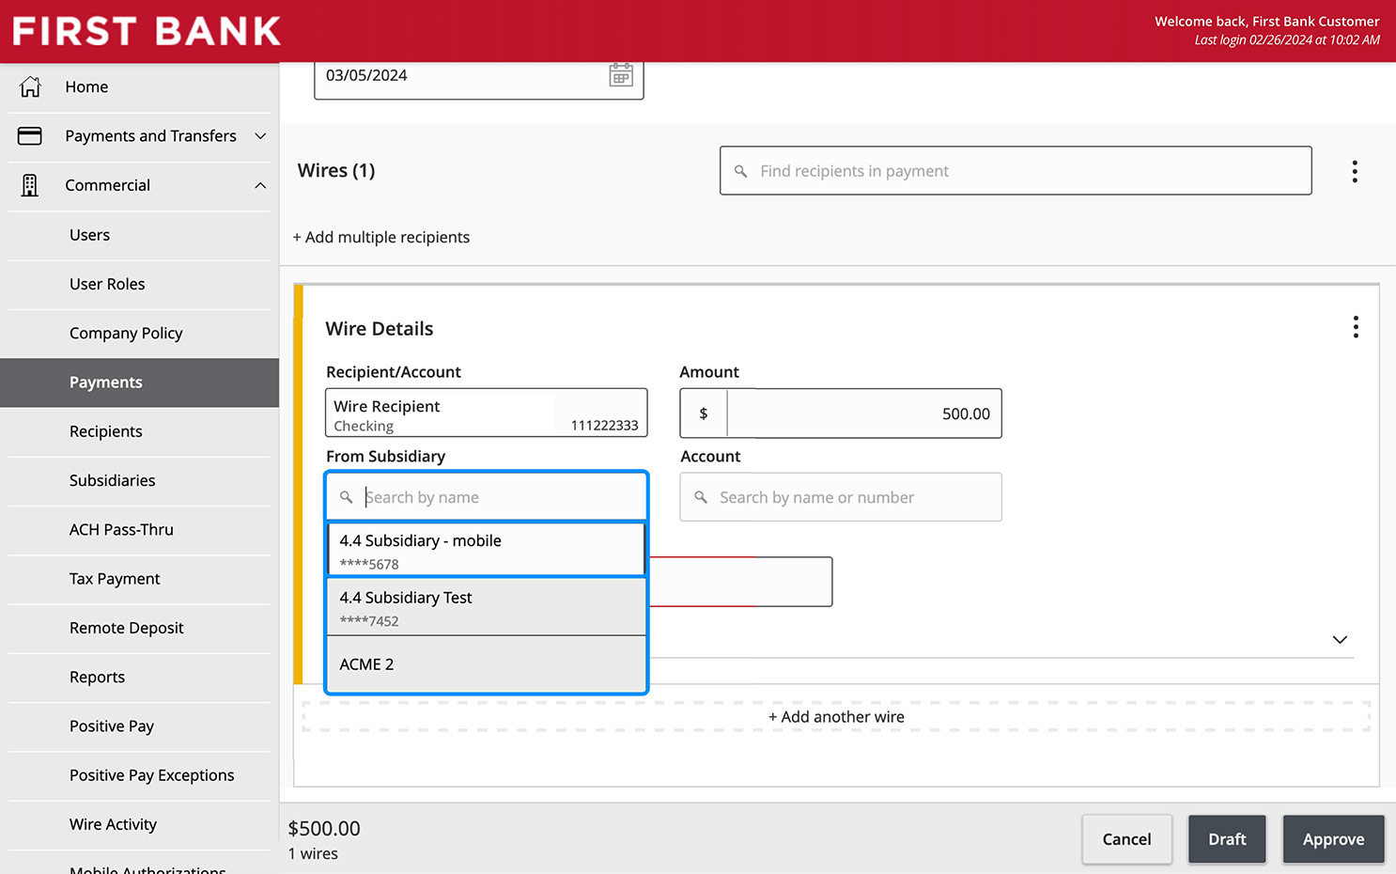The image size is (1396, 874).
Task: Collapse the Commercial menu chevron
Action: click(x=260, y=185)
